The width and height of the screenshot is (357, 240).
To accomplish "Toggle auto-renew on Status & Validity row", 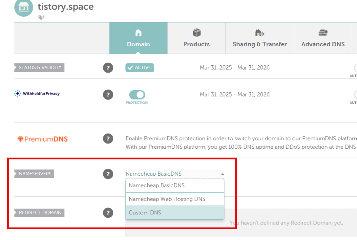I will 355,68.
